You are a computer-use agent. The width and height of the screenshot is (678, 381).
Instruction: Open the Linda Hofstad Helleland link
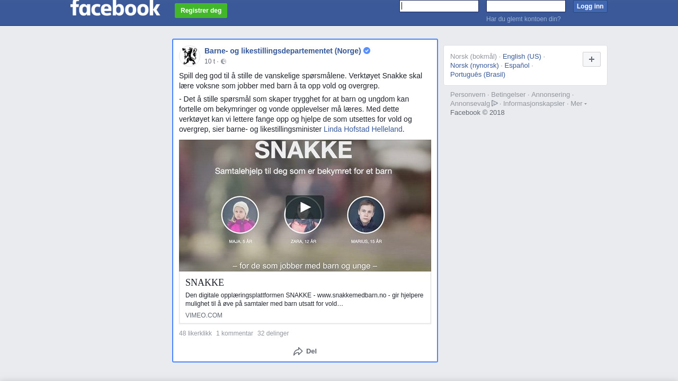click(x=363, y=129)
